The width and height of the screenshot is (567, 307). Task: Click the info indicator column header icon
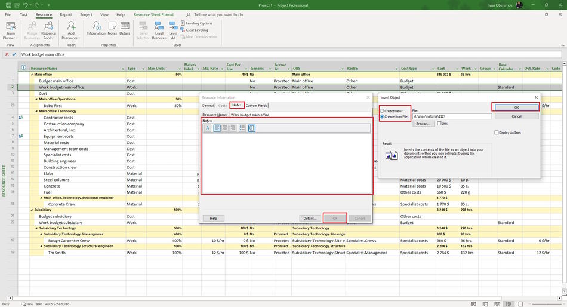(x=23, y=67)
